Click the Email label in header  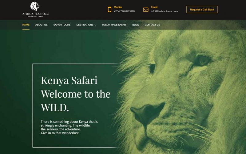pos(154,7)
